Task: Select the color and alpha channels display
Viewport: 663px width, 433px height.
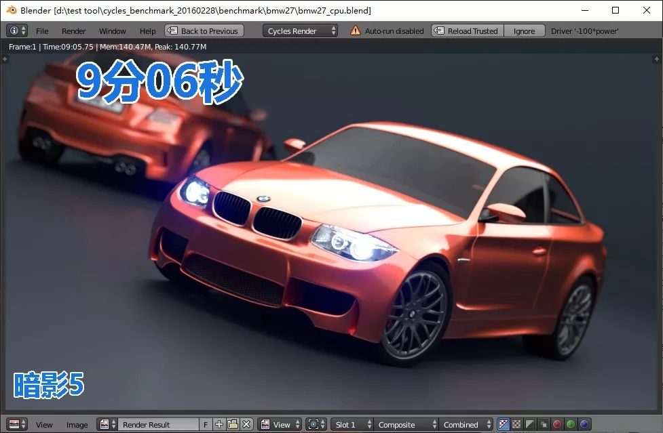Action: click(x=503, y=424)
